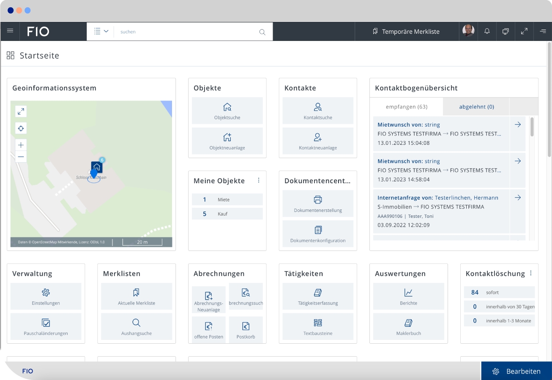
Task: Open Dokumentenerstellung
Action: [x=318, y=204]
